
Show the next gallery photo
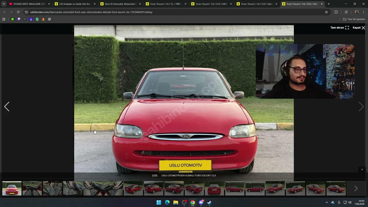point(361,107)
